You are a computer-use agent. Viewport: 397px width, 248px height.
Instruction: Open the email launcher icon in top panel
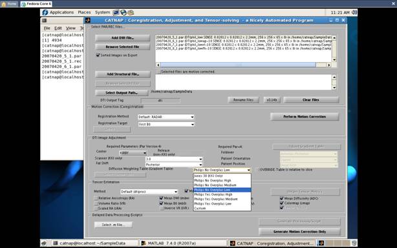click(x=131, y=12)
